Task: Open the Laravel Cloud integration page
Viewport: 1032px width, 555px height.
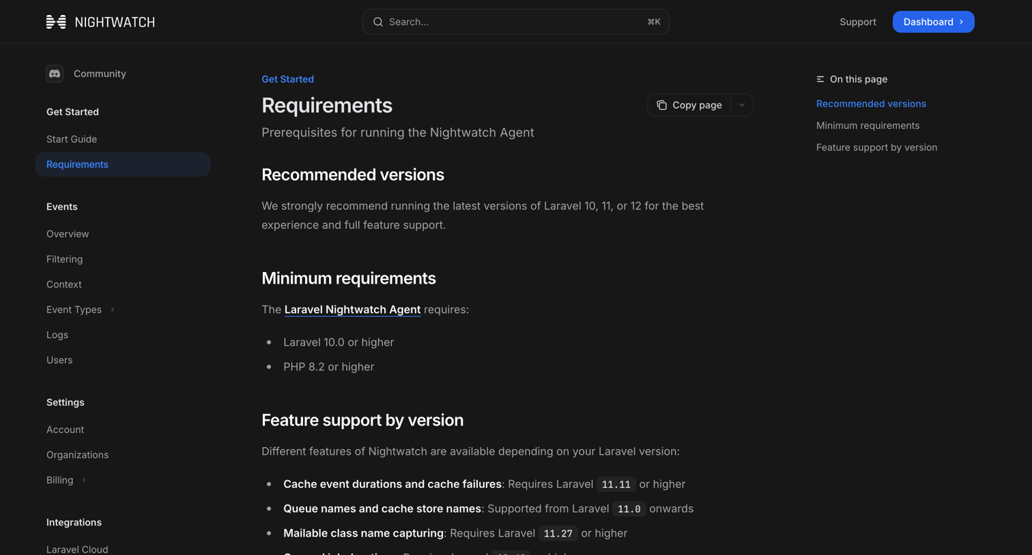Action: pyautogui.click(x=77, y=549)
